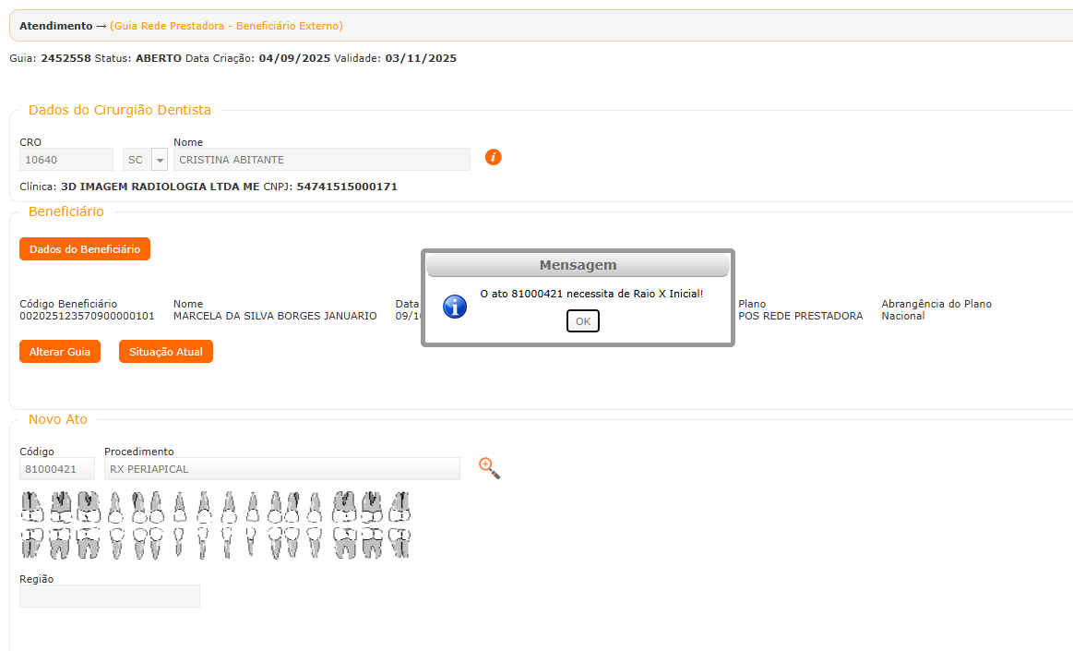Focus the empty Região field
Screen dimensions: 1073x651
click(x=110, y=597)
